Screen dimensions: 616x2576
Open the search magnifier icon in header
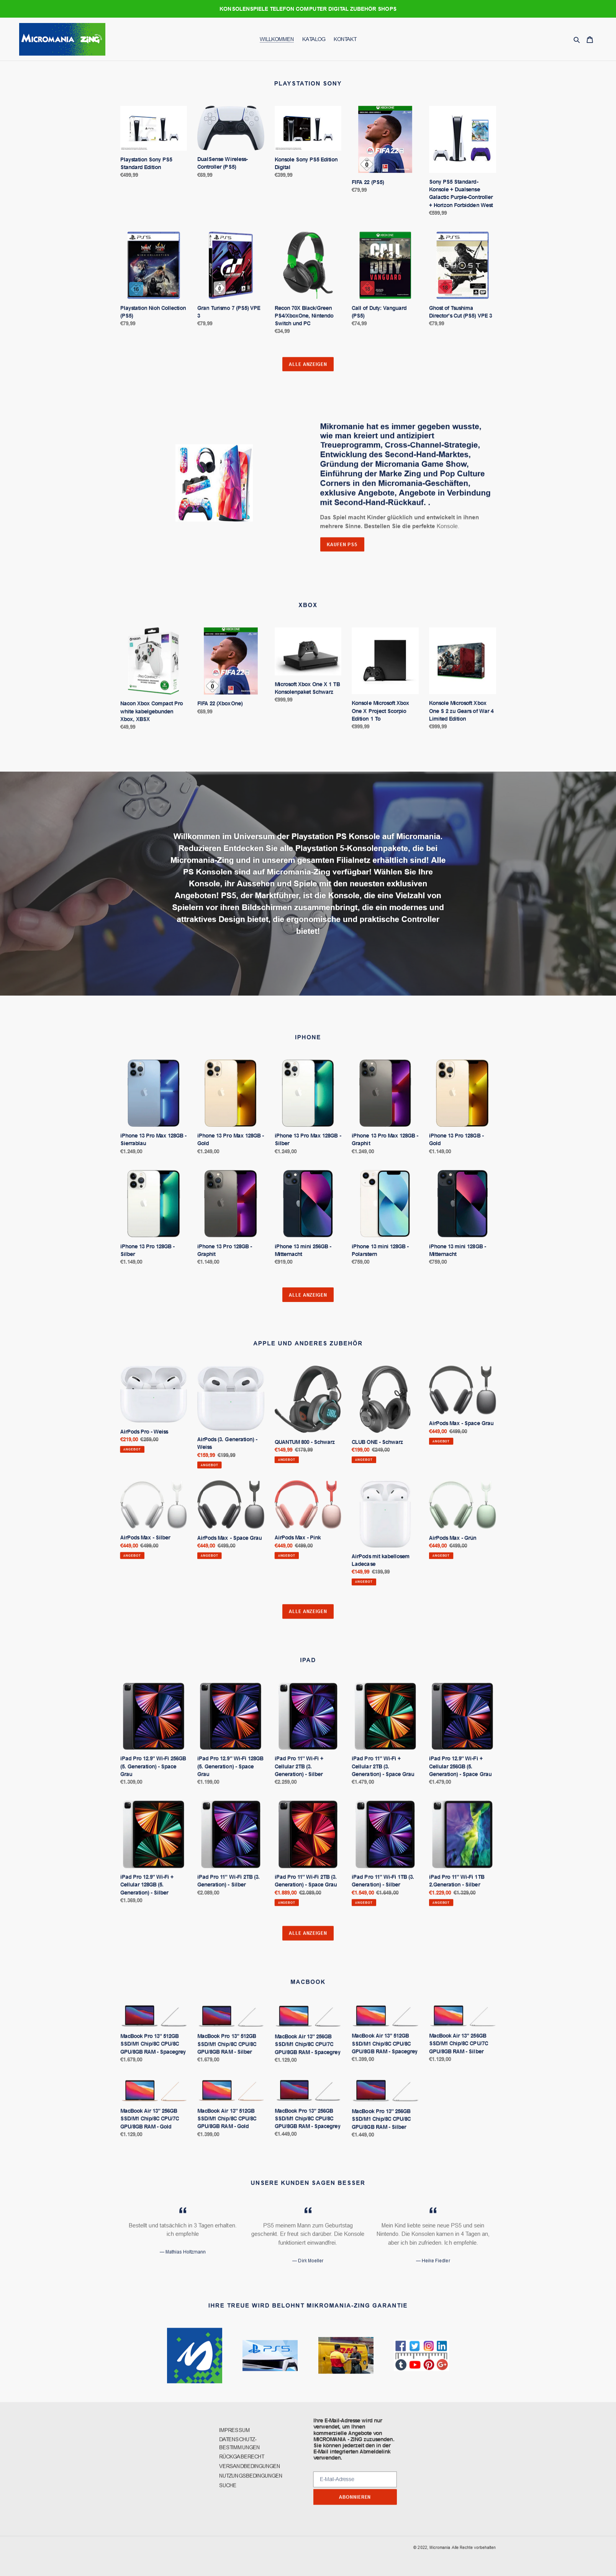(x=576, y=40)
